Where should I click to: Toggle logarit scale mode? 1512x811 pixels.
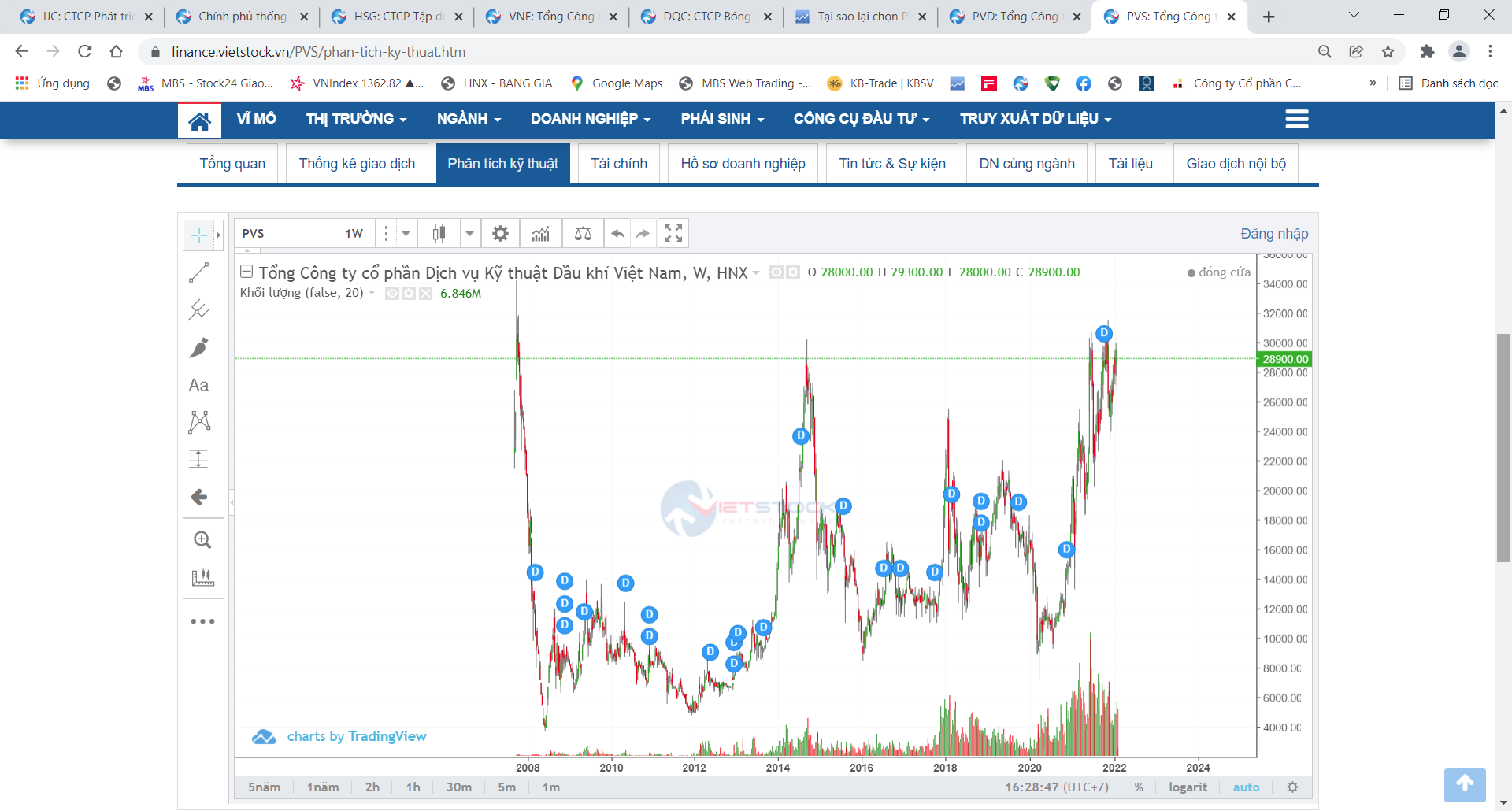(1188, 787)
